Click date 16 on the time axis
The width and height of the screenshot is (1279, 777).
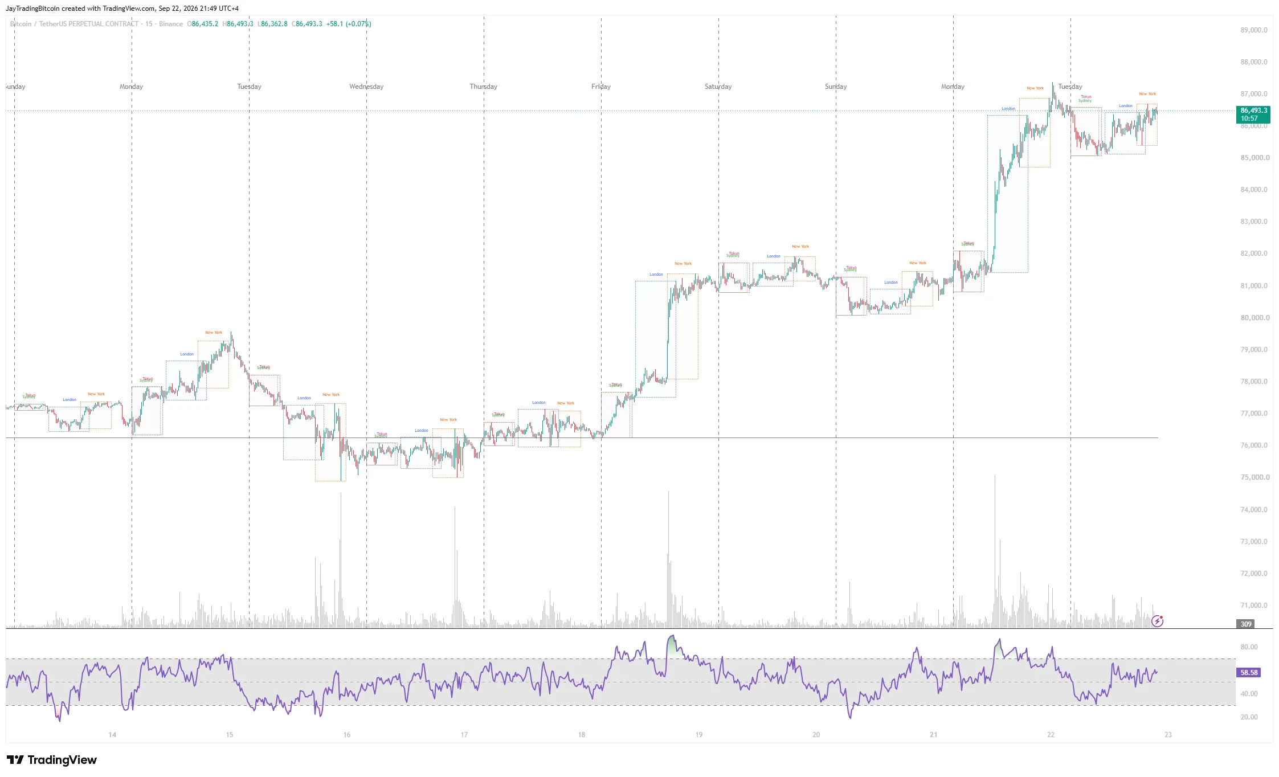(347, 735)
